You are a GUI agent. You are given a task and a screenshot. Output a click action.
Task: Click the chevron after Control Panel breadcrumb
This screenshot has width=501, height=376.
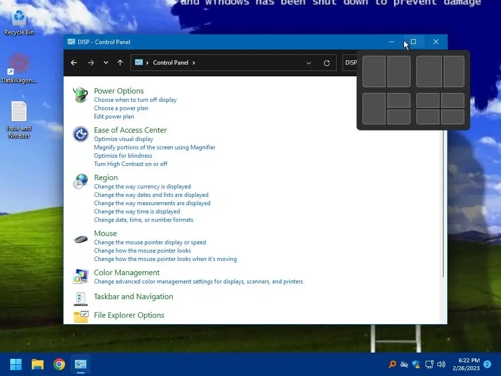click(x=194, y=63)
